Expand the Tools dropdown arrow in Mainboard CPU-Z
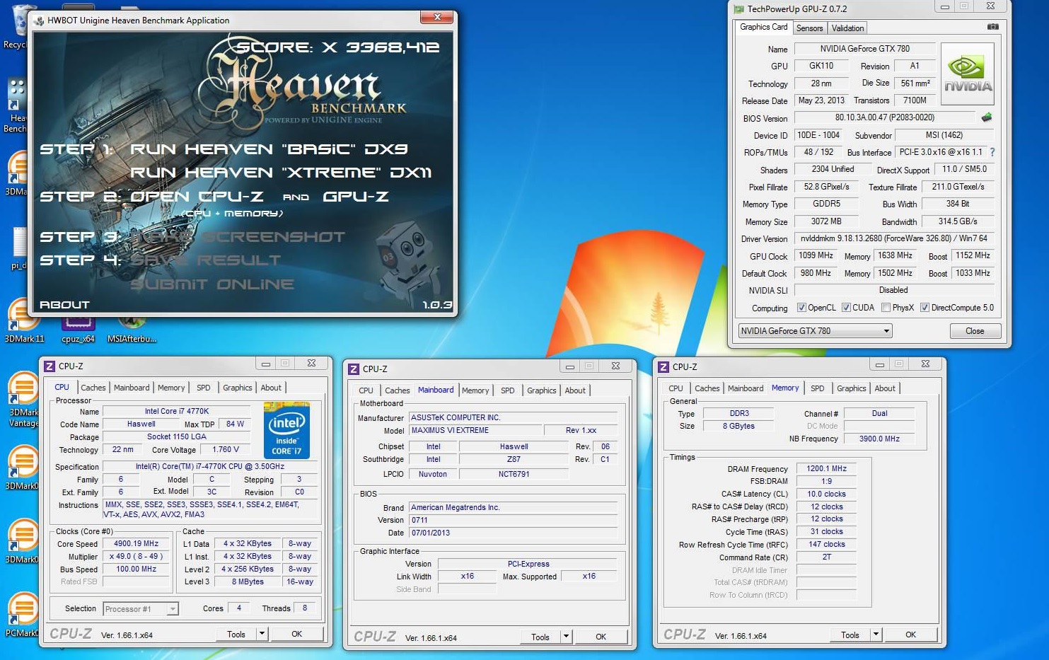The height and width of the screenshot is (660, 1049). (566, 637)
